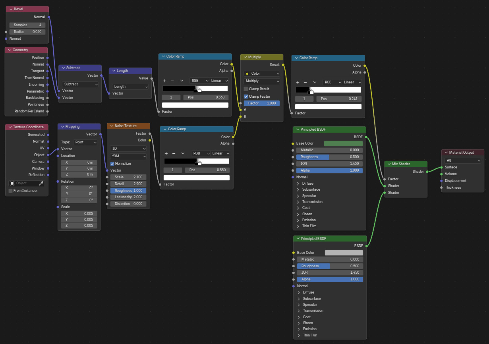Collapse the Mix Shader node header arrow
Image resolution: width=489 pixels, height=344 pixels.
point(388,164)
